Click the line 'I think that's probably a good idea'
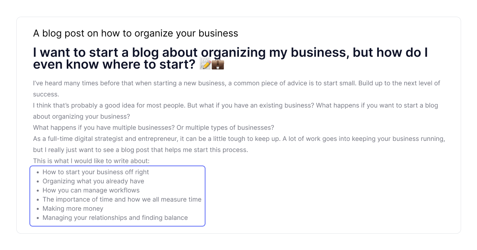This screenshot has width=477, height=250. [235, 106]
